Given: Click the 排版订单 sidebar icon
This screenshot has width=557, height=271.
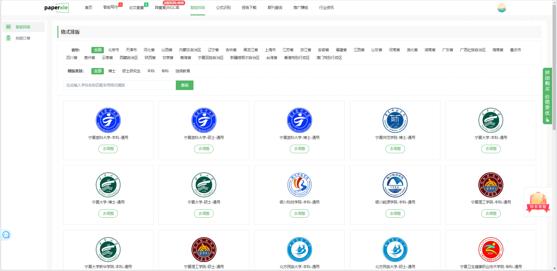Looking at the screenshot, I should click(8, 38).
